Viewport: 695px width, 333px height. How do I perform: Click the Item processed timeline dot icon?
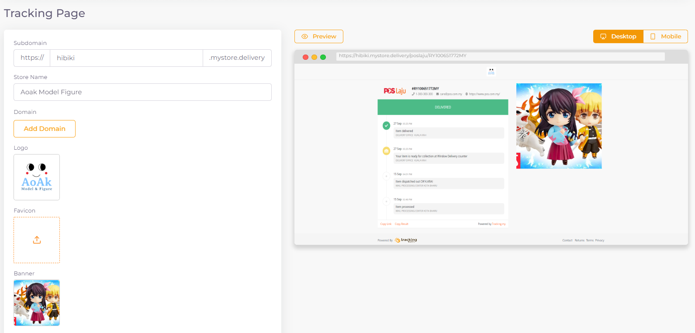point(386,202)
